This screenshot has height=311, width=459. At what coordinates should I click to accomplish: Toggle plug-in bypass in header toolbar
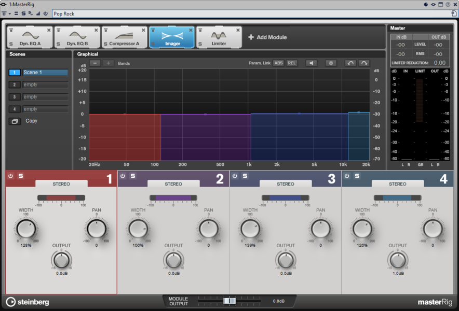[4, 14]
